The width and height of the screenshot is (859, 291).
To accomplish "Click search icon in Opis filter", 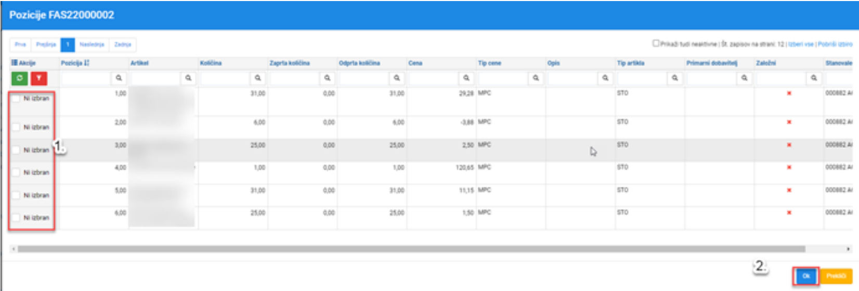I will [605, 78].
